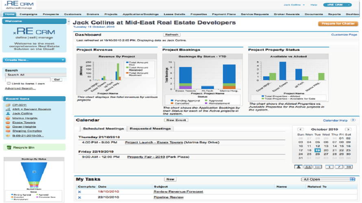Click the Prepare for Chatter button

pyautogui.click(x=338, y=24)
